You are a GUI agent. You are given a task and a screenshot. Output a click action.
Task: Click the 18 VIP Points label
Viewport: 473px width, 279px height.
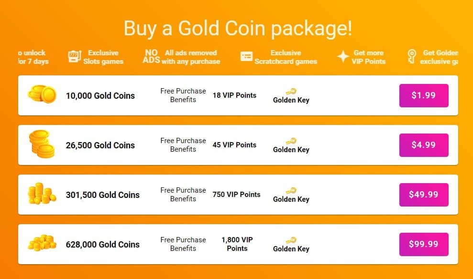(x=234, y=95)
